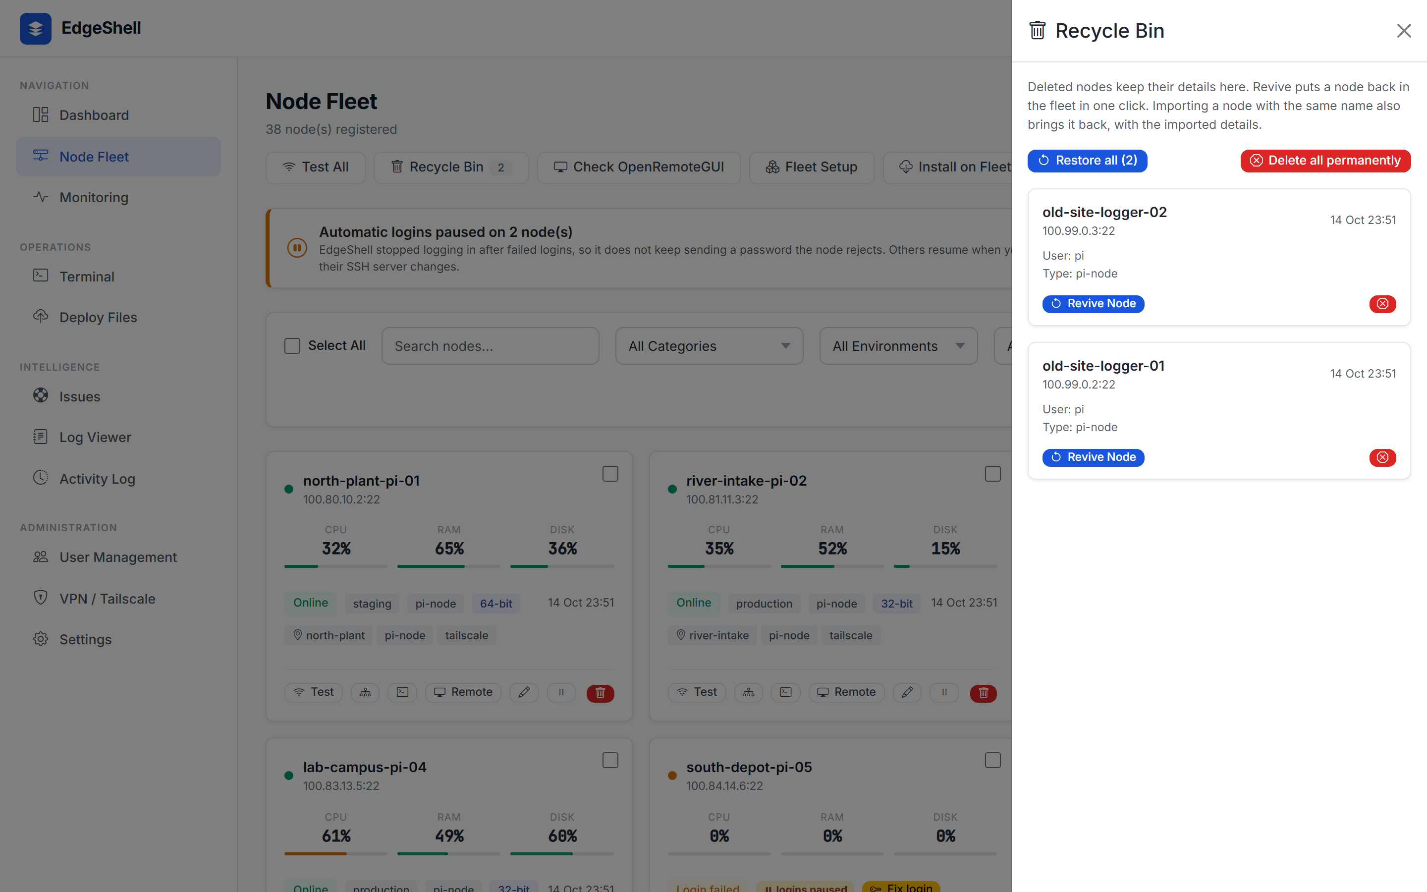The height and width of the screenshot is (892, 1427).
Task: Open Fleet Setup
Action: click(x=812, y=167)
